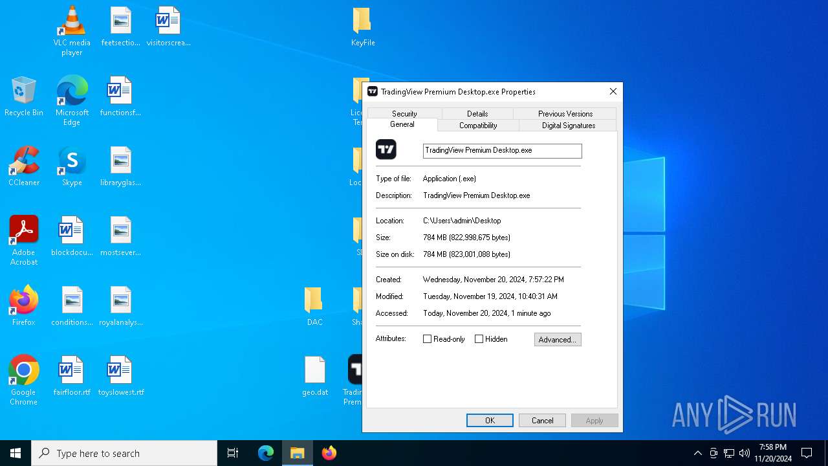828x466 pixels.
Task: Cancel the Properties dialog
Action: click(x=542, y=421)
